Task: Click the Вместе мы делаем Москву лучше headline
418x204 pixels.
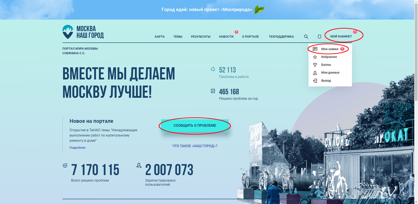Action: [x=119, y=83]
